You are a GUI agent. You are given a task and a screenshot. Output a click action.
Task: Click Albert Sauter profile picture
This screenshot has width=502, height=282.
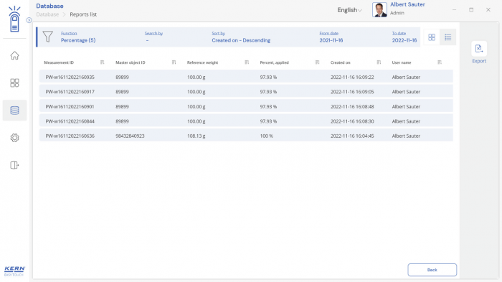tap(379, 9)
